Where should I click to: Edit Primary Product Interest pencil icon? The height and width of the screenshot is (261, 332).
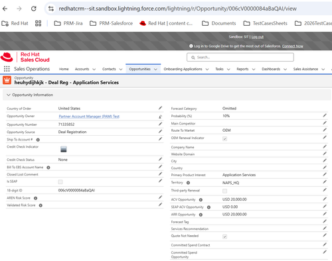pos(325,174)
